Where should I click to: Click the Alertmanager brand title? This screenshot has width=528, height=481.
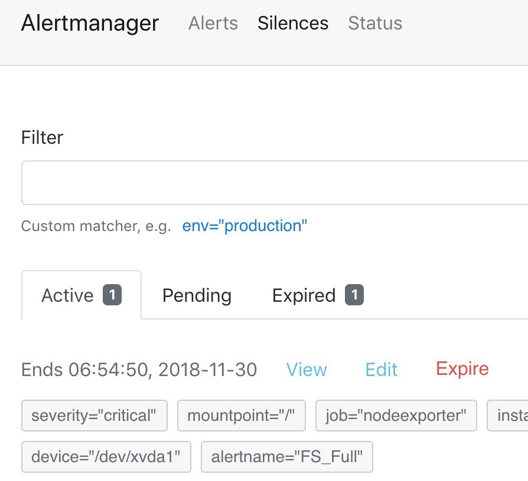click(90, 23)
